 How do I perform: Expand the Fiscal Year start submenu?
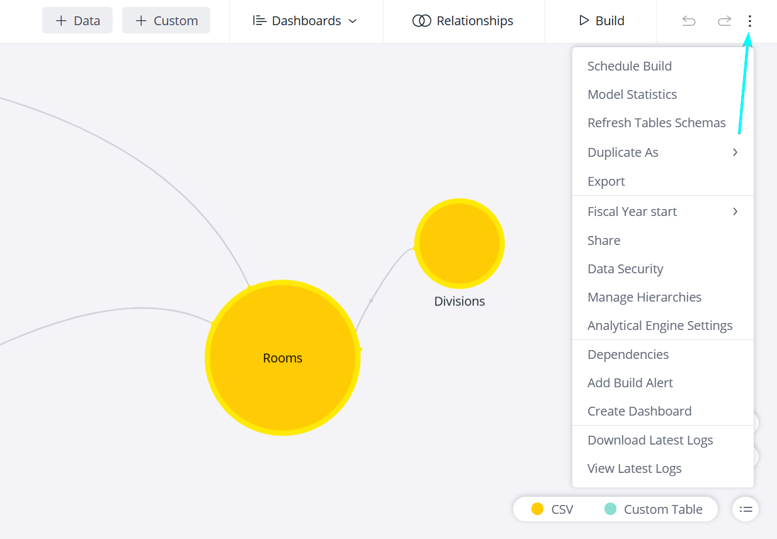tap(662, 212)
